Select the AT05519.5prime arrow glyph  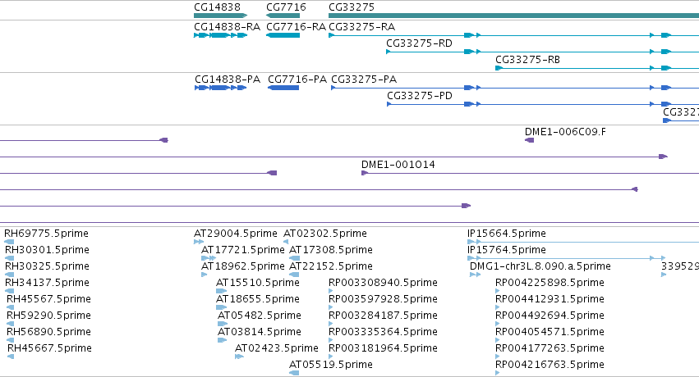294,373
